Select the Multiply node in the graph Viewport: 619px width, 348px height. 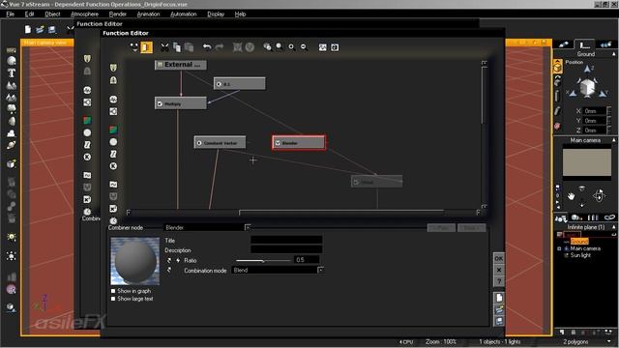coord(181,103)
